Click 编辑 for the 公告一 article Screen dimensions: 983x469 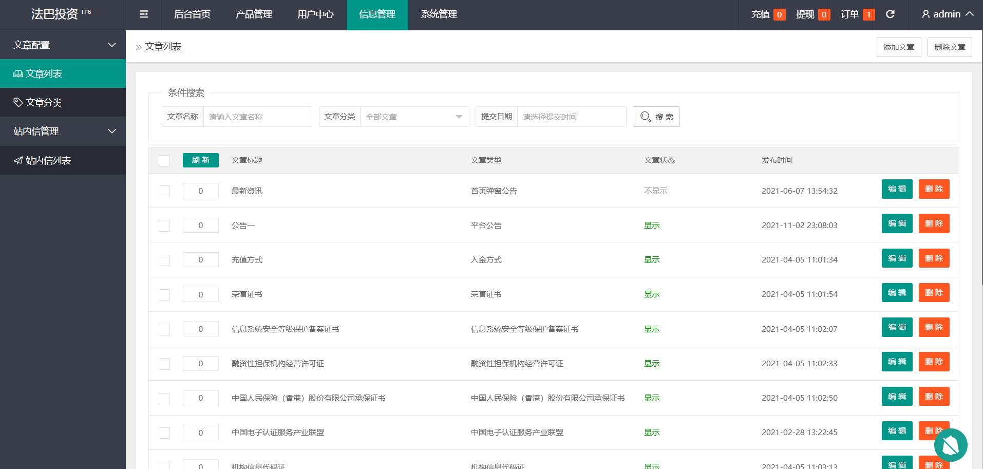point(897,223)
